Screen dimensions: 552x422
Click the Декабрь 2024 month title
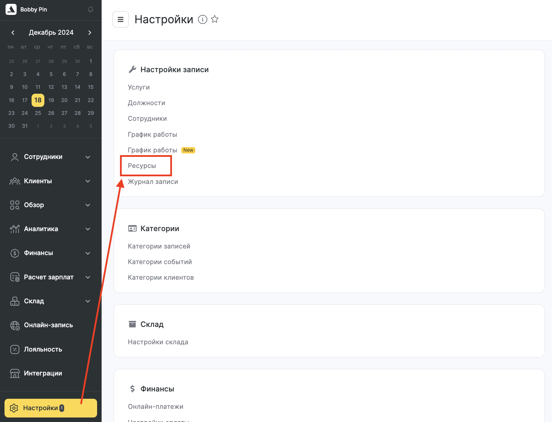click(51, 32)
